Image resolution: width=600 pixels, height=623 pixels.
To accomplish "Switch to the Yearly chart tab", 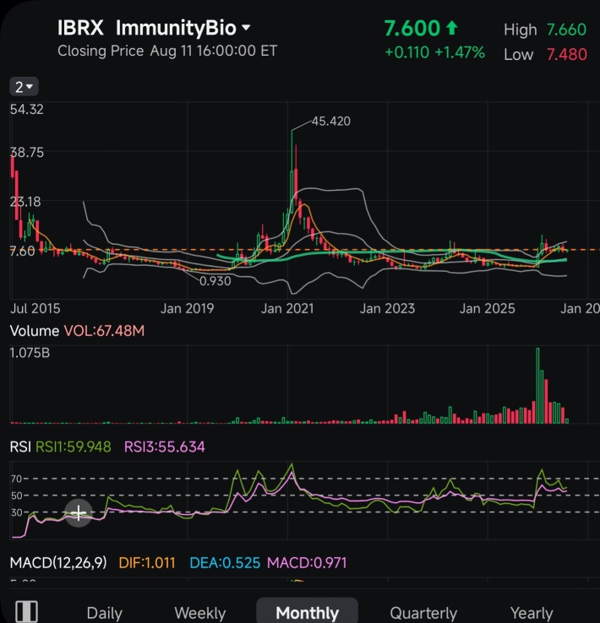I will pos(532,613).
